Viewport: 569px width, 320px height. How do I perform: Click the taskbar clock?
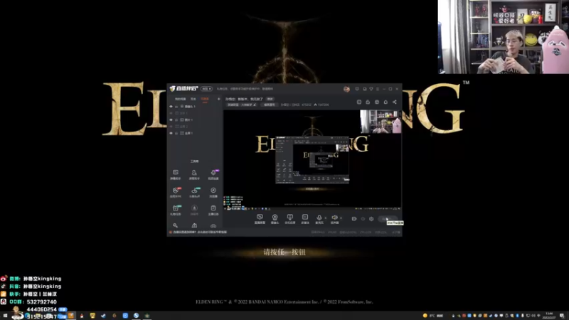(549, 316)
